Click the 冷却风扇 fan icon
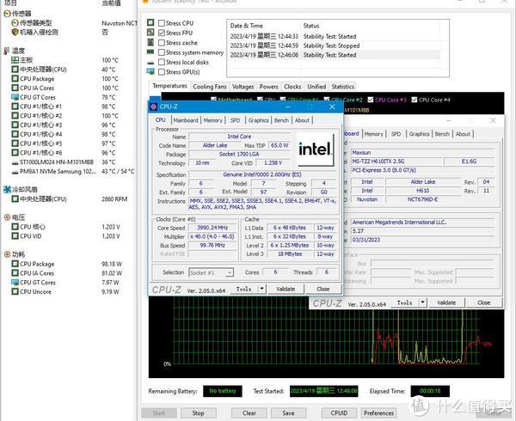The image size is (516, 421). [x=7, y=189]
